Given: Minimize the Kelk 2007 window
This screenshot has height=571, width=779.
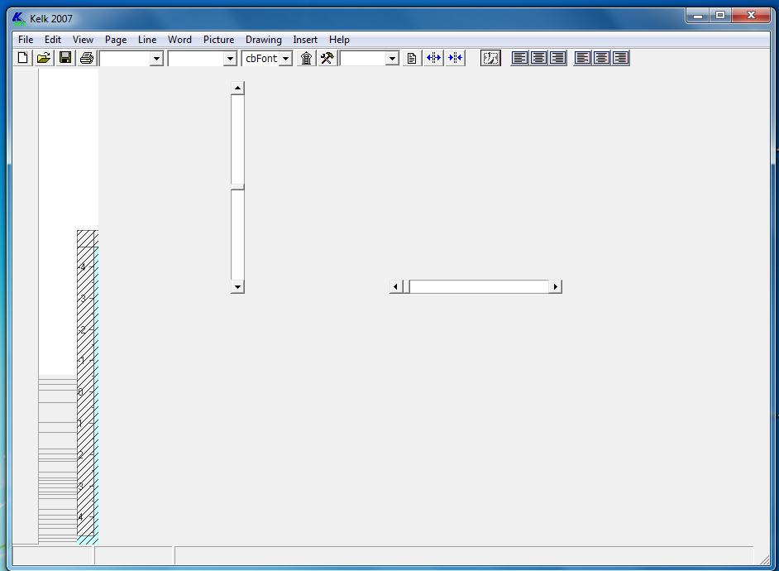Looking at the screenshot, I should [698, 16].
